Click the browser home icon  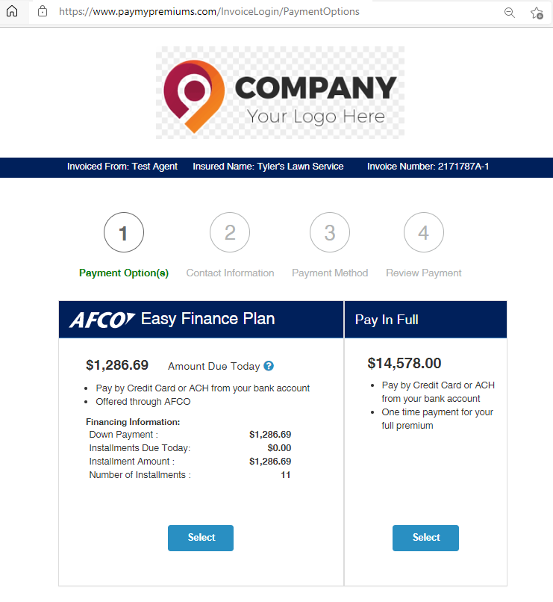pos(11,12)
